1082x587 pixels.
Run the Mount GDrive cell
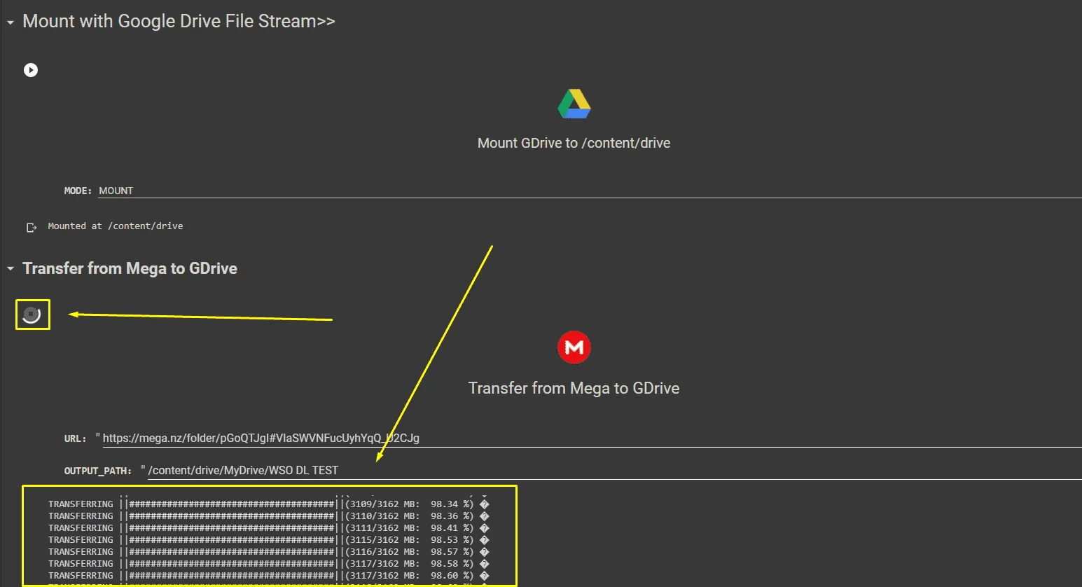31,70
